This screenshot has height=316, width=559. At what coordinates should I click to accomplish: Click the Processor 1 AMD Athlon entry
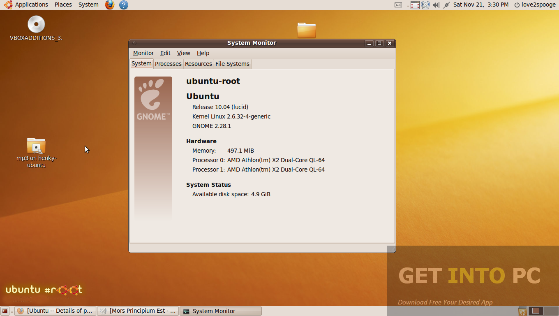tap(259, 170)
